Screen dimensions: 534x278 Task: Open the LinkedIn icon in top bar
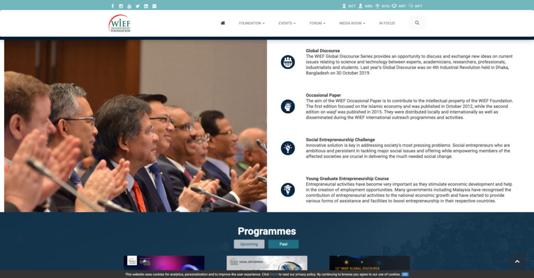pyautogui.click(x=146, y=6)
